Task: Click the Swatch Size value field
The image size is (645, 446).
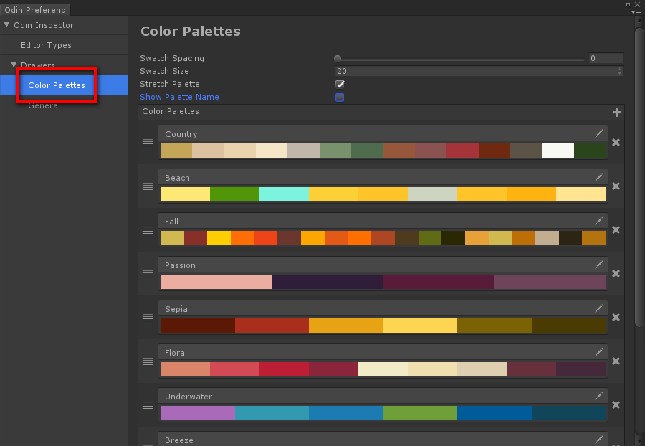Action: pyautogui.click(x=479, y=71)
